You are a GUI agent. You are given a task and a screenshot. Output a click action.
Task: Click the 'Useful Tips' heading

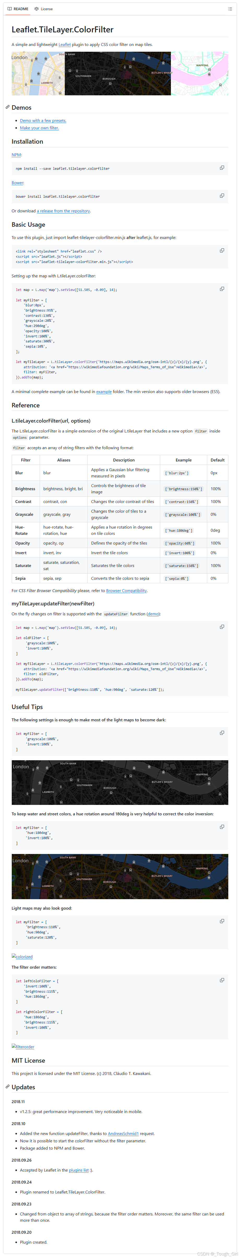[x=27, y=707]
